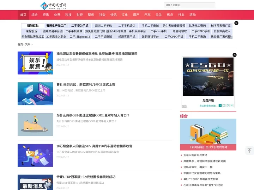254x190 pixels.
Task: Open 在浙江德清探寻朱鹮 sidebar link
Action: (x=203, y=185)
